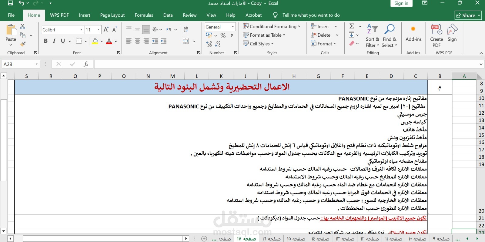This screenshot has height=242, width=485.
Task: Click the Orientation text angle icon
Action: tap(155, 29)
